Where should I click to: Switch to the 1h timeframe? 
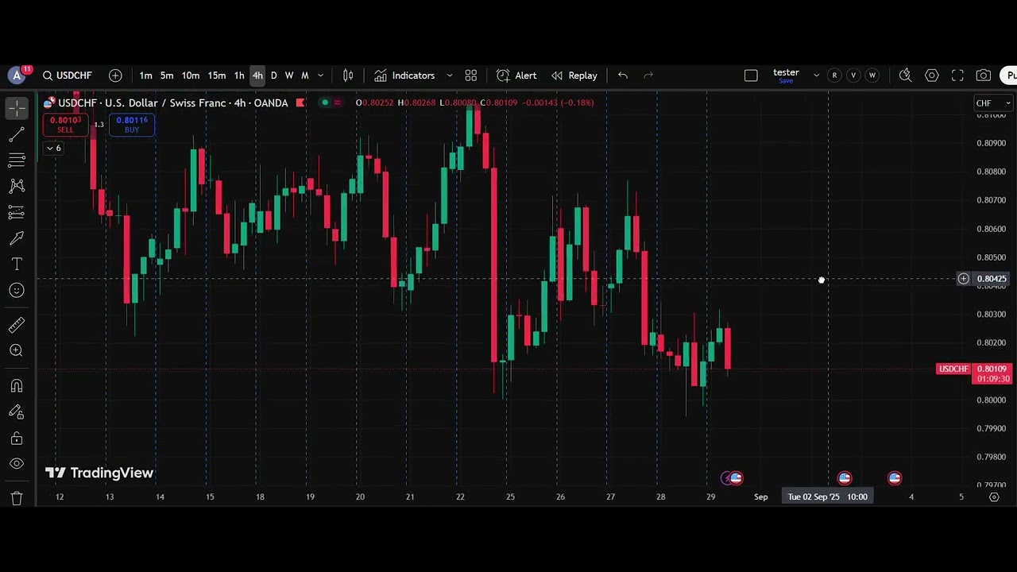[239, 75]
